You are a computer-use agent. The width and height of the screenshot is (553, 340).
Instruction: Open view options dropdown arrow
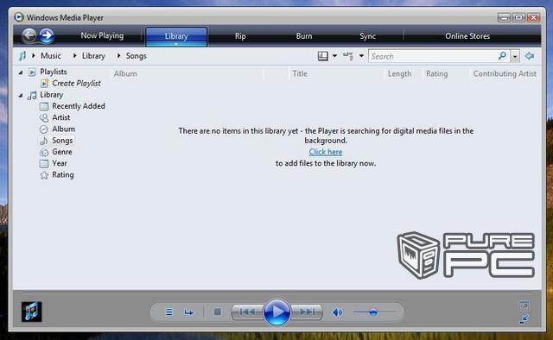pos(361,56)
